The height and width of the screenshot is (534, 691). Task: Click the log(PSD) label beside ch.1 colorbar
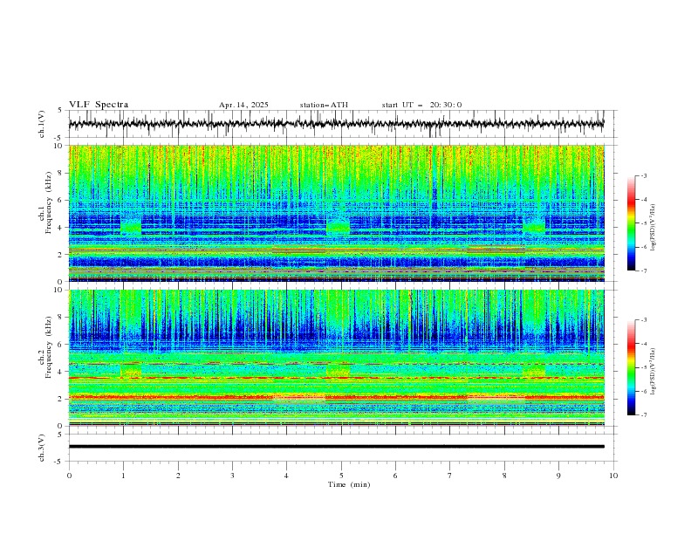pos(653,228)
